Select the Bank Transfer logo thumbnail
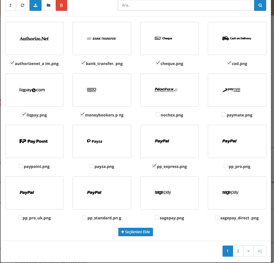274x263 pixels. [102, 39]
